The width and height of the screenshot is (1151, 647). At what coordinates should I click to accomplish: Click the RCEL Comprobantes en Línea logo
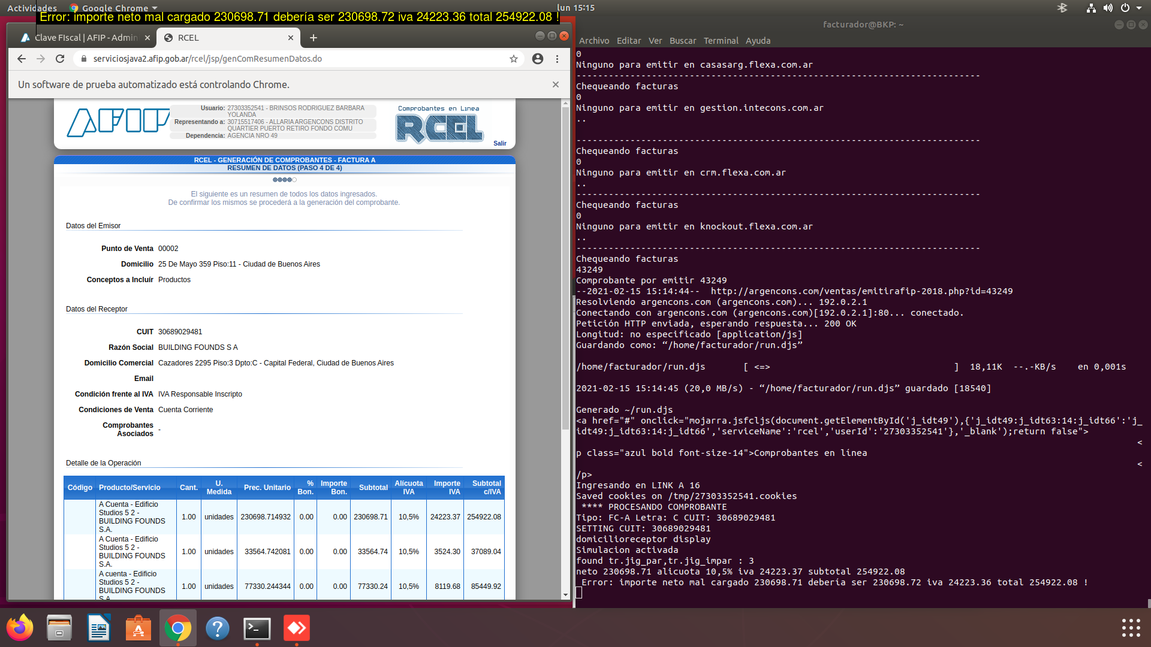tap(439, 125)
